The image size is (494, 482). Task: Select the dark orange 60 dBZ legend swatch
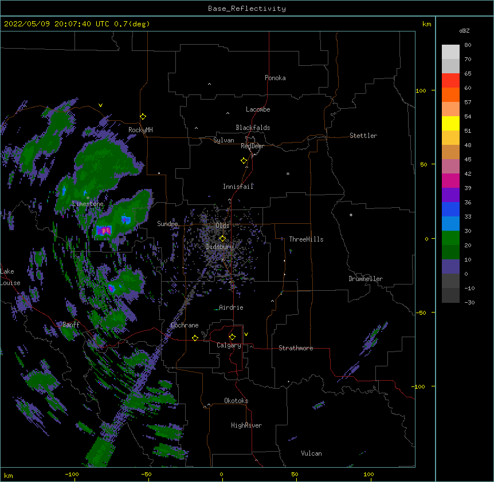[x=450, y=94]
